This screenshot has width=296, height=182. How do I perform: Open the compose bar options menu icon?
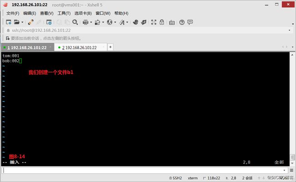pyautogui.click(x=291, y=170)
